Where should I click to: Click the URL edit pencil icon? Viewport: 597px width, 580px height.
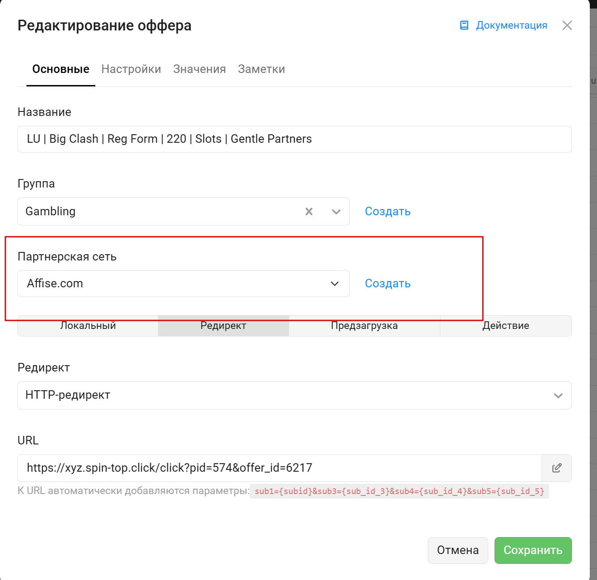(x=557, y=468)
